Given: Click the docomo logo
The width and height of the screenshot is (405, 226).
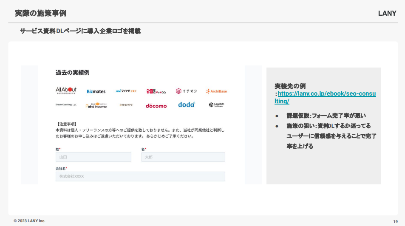Looking at the screenshot, I should 156,106.
